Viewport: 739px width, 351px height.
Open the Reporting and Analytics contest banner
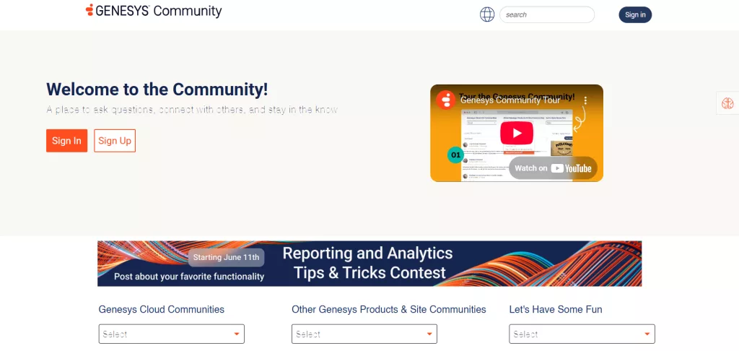(369, 264)
